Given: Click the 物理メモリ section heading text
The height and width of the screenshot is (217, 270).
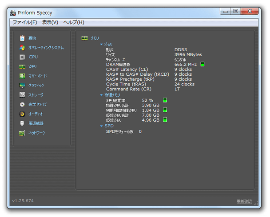Looking at the screenshot, I should (112, 95).
